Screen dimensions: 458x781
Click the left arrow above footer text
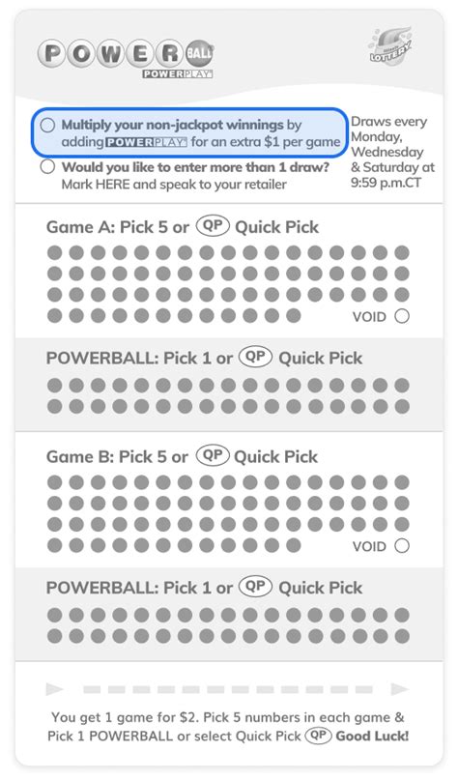(x=54, y=689)
